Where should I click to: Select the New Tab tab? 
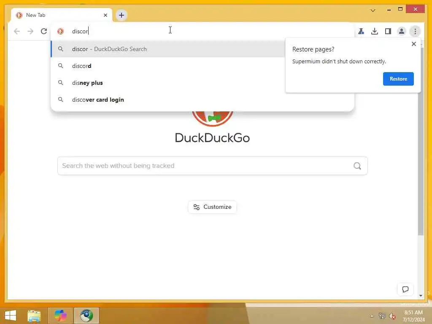(62, 15)
